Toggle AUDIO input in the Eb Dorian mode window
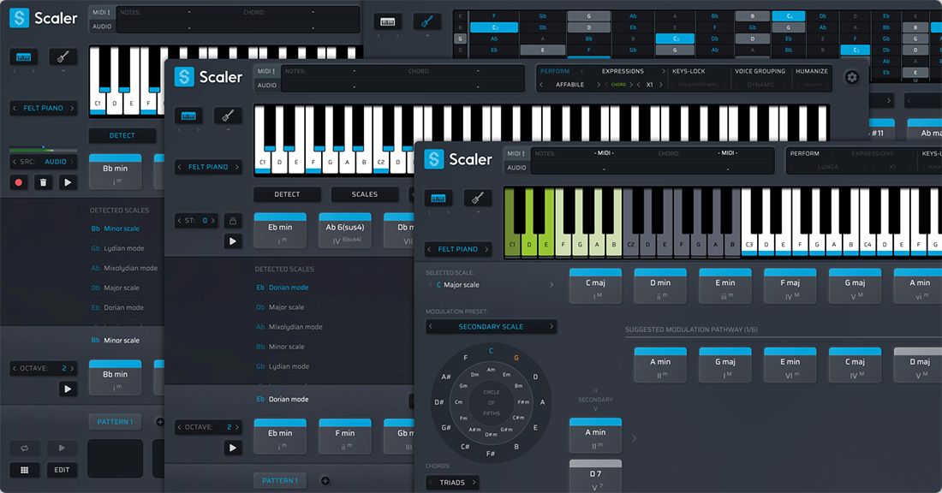The image size is (942, 493). click(x=266, y=86)
